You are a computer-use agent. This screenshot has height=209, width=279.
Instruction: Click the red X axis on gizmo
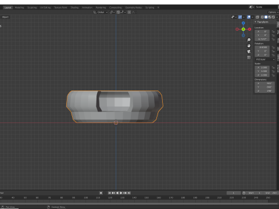[x=249, y=29]
